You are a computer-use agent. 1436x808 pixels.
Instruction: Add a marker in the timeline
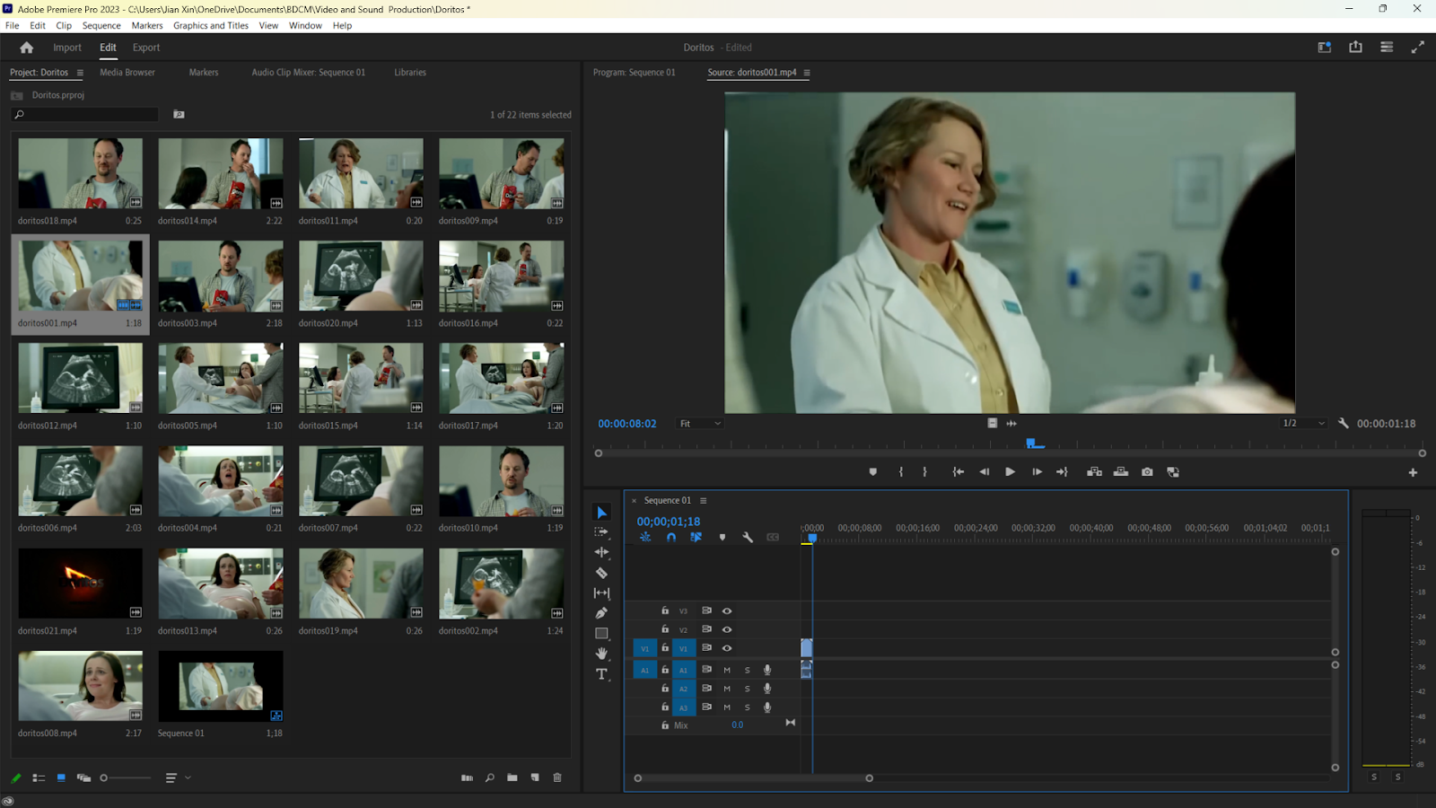722,537
